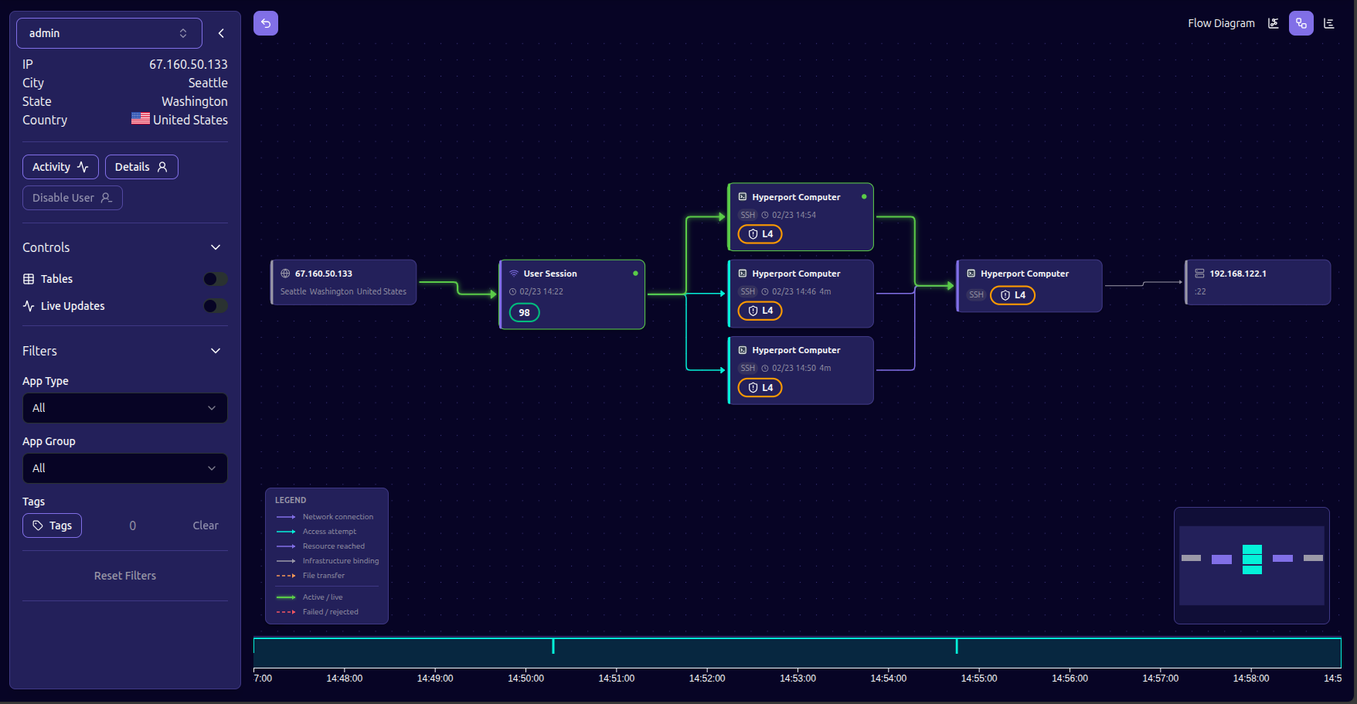This screenshot has height=704, width=1357.
Task: Select the L4 shield badge on the active Hyperport Computer node
Action: tap(759, 233)
